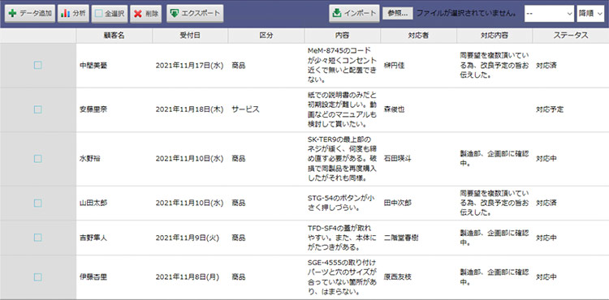Click handler name 榊円佳

(x=394, y=66)
